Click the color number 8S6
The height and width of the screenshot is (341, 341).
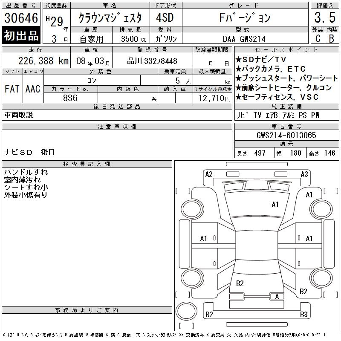(x=70, y=98)
